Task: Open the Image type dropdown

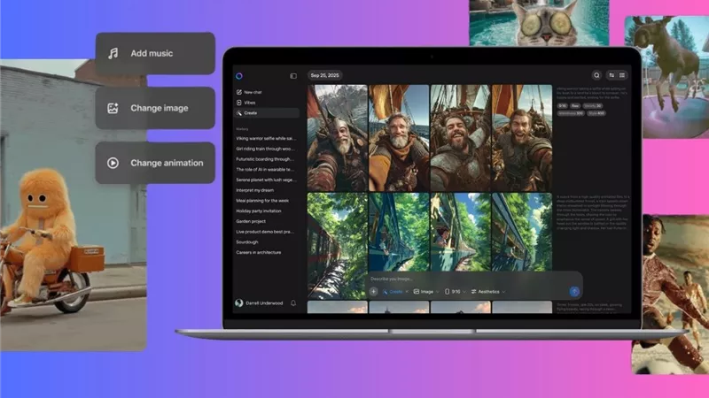Action: (x=426, y=292)
